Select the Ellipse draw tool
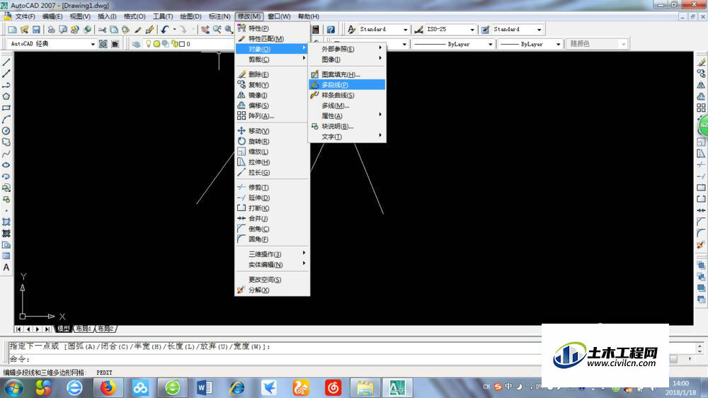This screenshot has height=398, width=708. coord(6,165)
